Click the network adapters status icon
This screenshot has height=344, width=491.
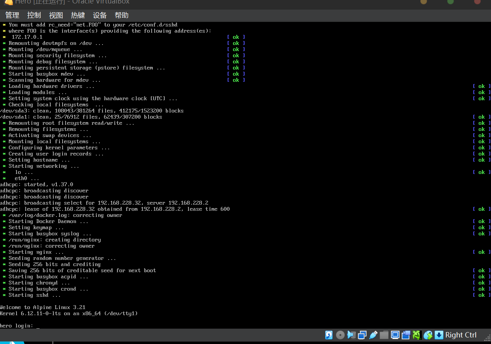[362, 335]
